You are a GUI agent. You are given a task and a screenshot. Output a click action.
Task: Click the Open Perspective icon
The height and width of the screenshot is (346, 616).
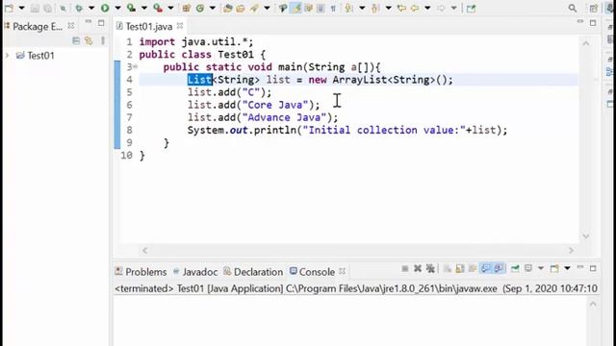(593, 8)
